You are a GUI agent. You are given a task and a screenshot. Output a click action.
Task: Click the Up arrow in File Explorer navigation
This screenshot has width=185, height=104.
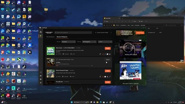tap(111, 25)
